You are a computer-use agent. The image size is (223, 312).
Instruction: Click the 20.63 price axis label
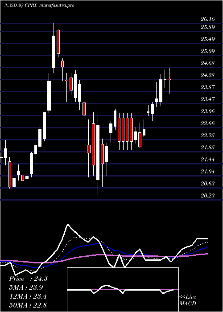click(x=208, y=184)
